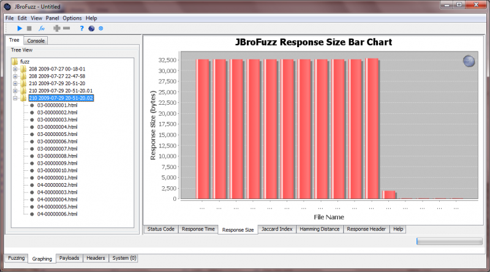
Task: Open the chart Help tab
Action: click(x=398, y=229)
